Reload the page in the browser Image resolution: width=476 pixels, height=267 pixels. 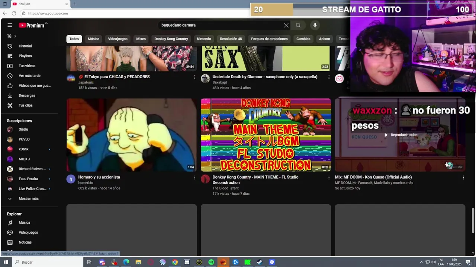[14, 13]
